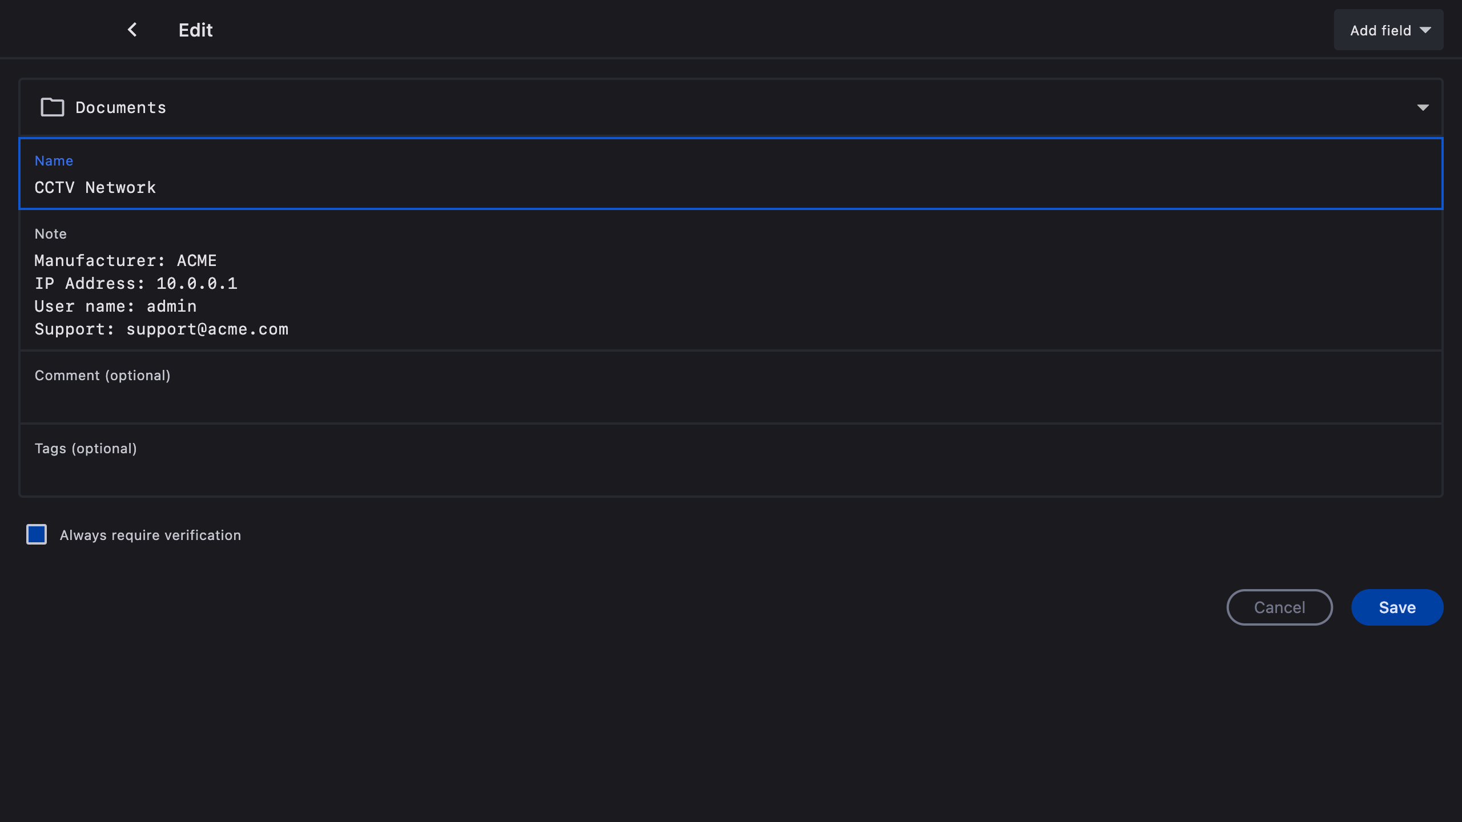Focus the Comment (optional) field
This screenshot has height=822, width=1462.
[x=731, y=394]
